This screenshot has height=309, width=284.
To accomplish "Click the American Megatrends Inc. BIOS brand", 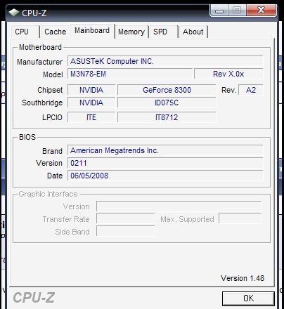I will (165, 150).
